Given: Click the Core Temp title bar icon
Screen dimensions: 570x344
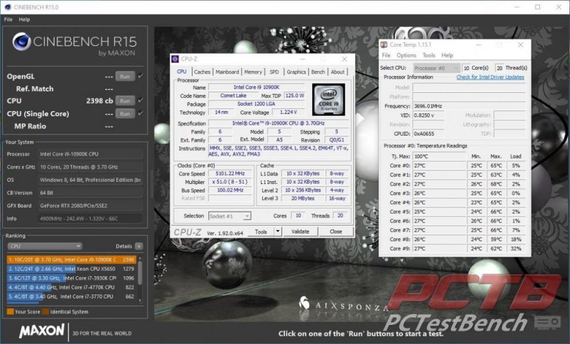Looking at the screenshot, I should click(x=384, y=44).
